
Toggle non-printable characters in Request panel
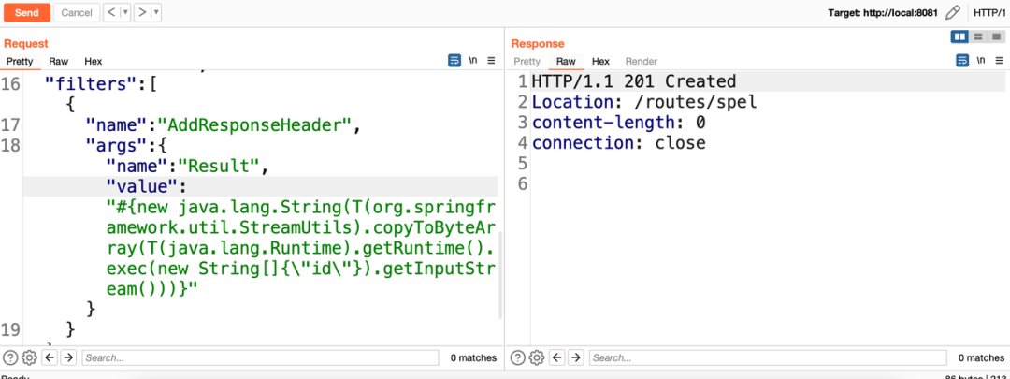(473, 61)
